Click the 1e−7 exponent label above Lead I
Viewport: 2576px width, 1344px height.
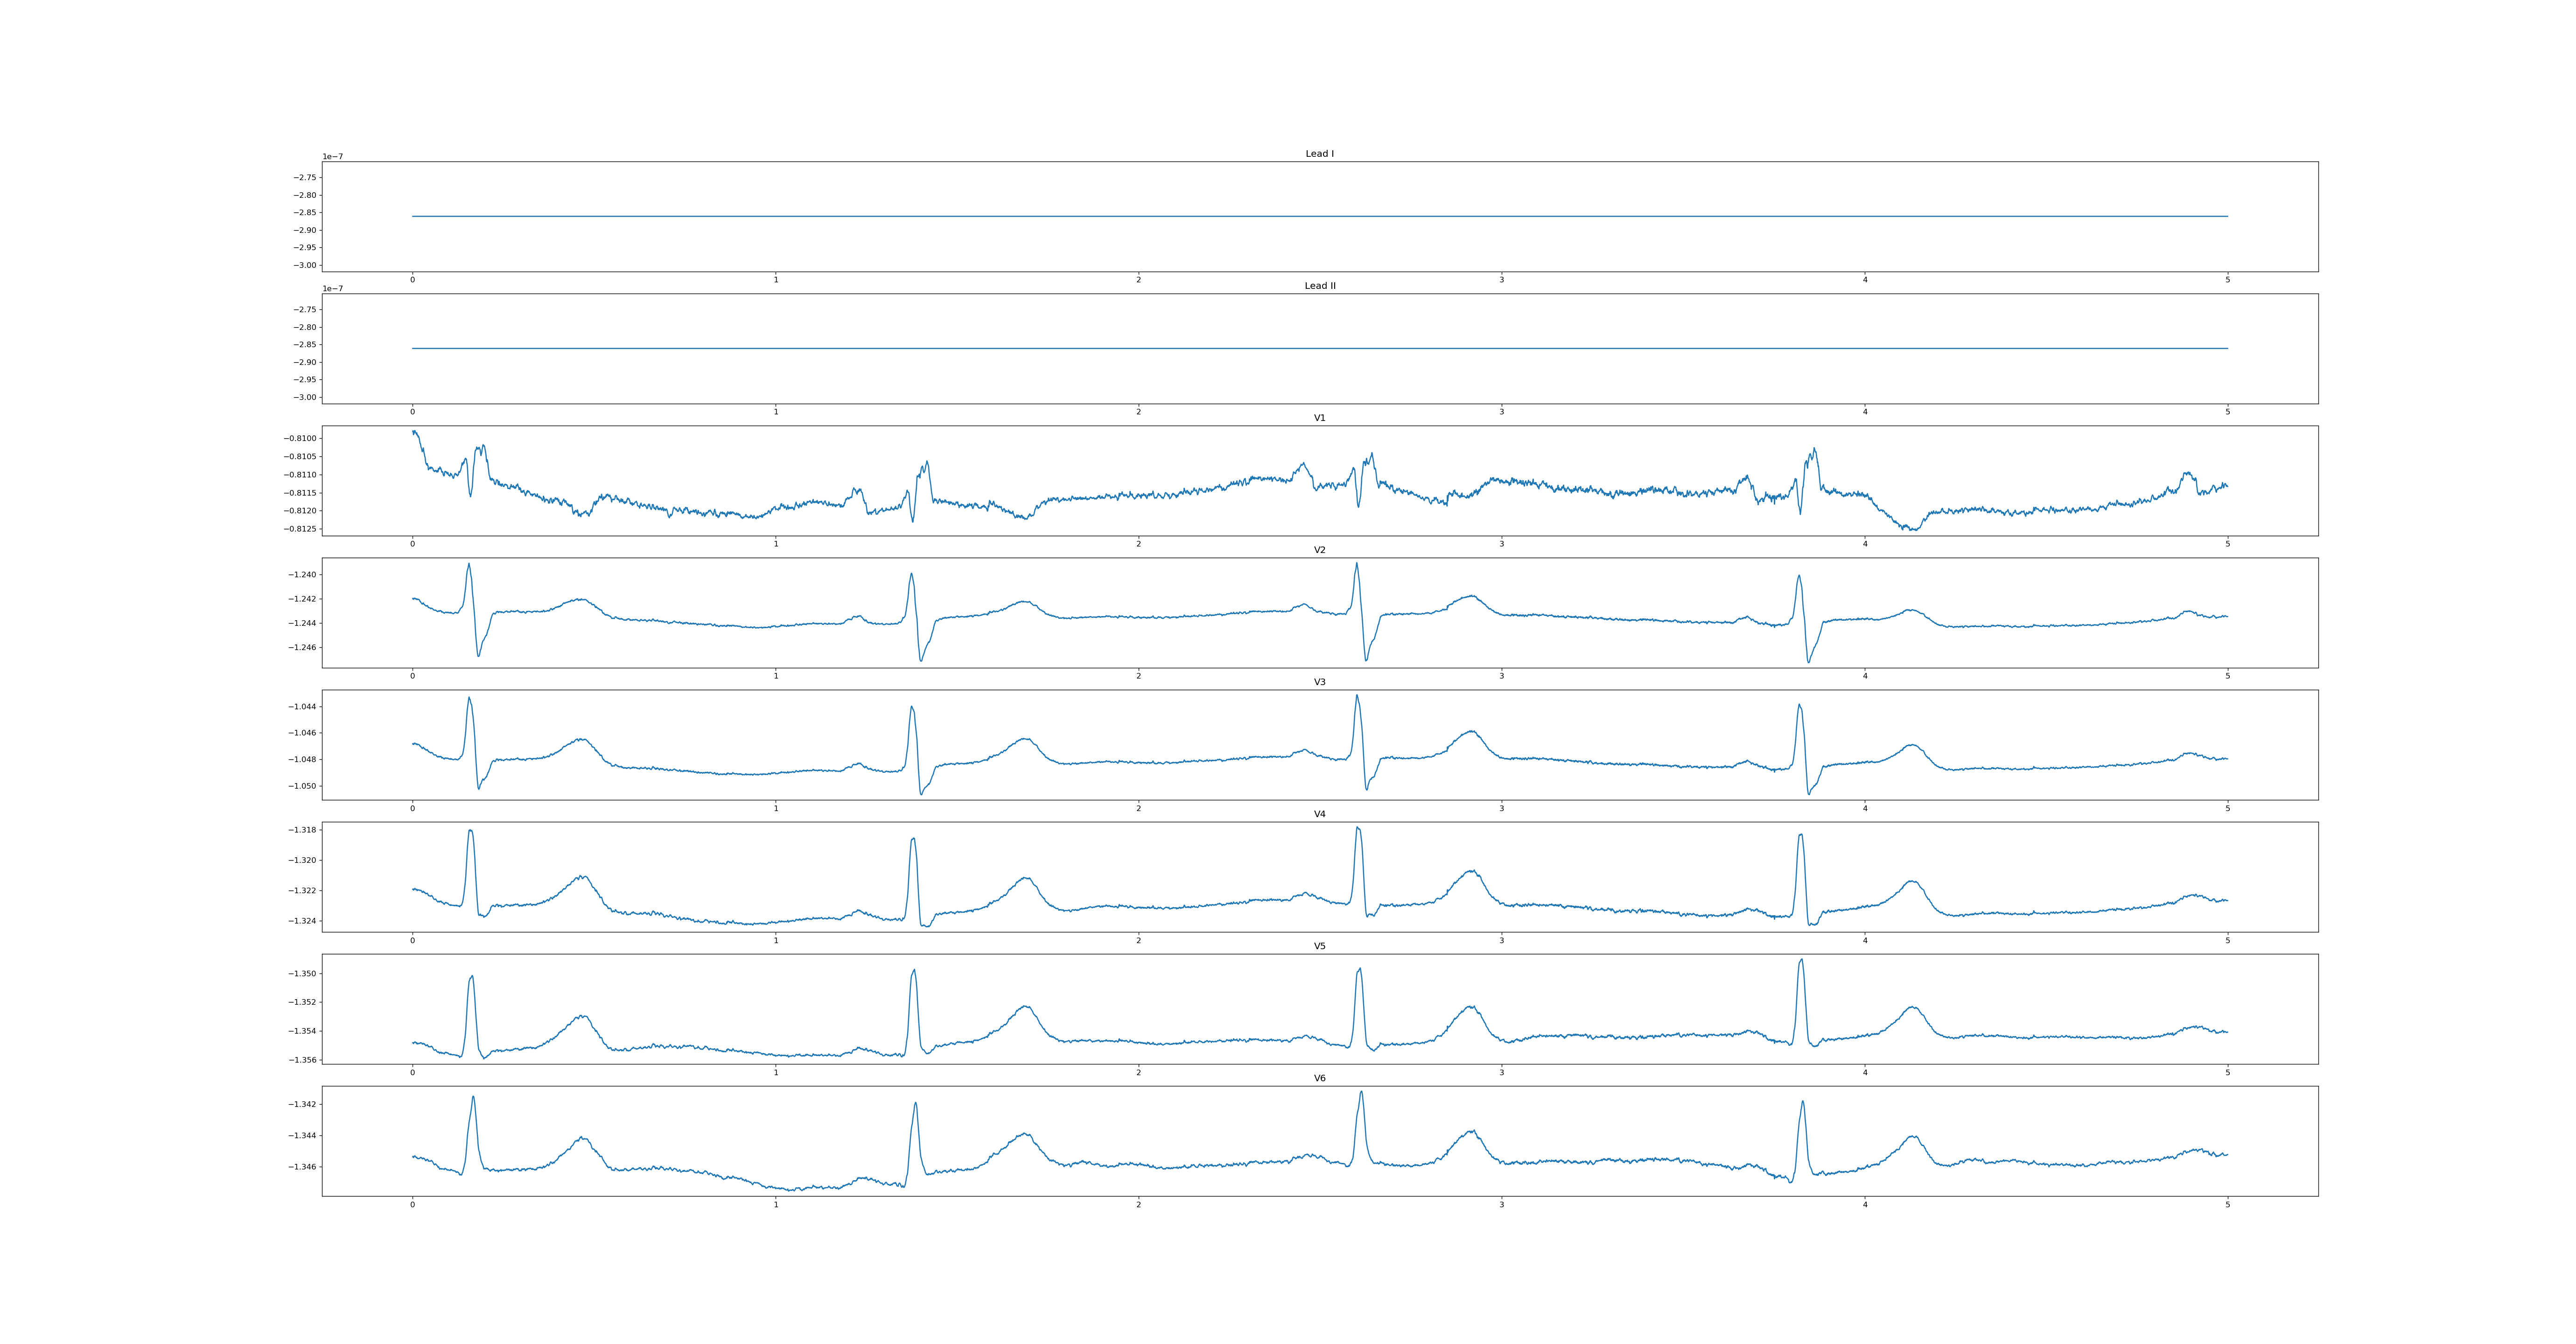coord(332,157)
